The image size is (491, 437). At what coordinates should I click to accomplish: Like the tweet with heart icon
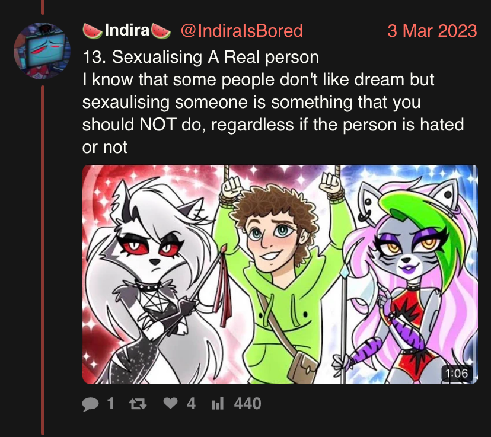click(x=170, y=403)
